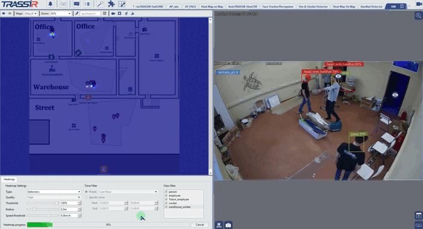Open the puzzle piece plugins icon

(x=111, y=4)
